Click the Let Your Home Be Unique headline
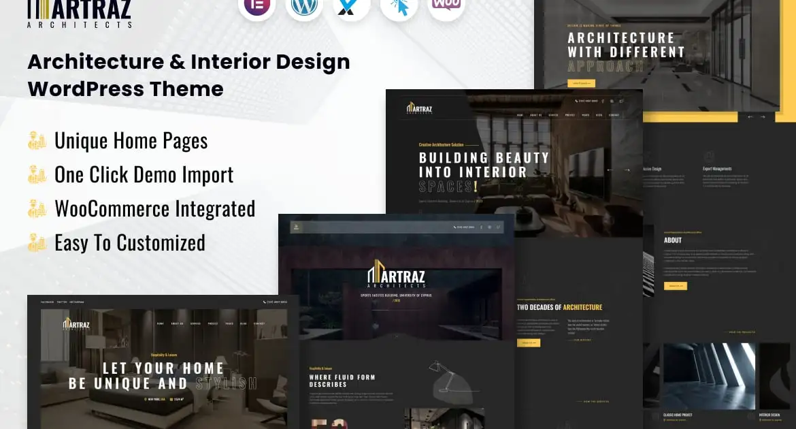796x429 pixels. coord(163,376)
